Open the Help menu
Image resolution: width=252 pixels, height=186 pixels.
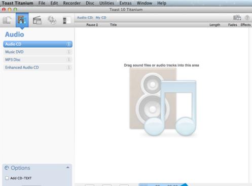162,3
